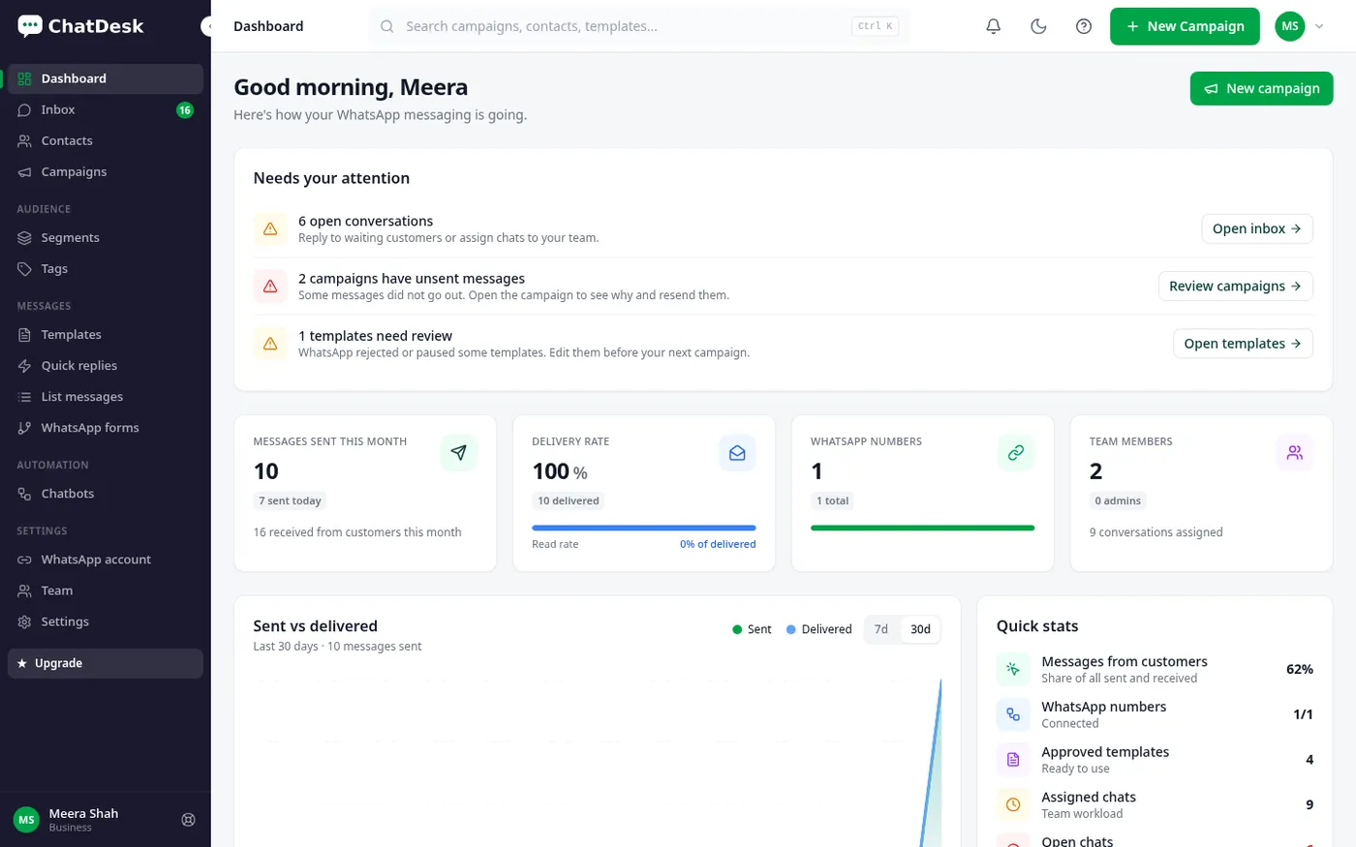Click the unsent messages red alert icon
Screen dimensions: 1356x847
coord(270,287)
